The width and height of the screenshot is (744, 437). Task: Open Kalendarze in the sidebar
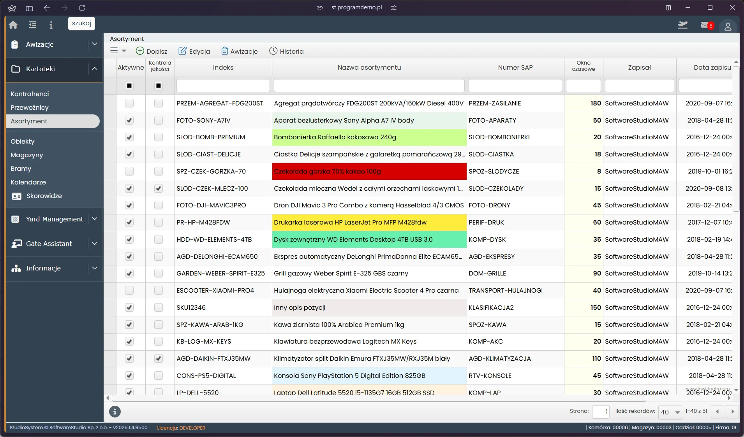coord(28,182)
